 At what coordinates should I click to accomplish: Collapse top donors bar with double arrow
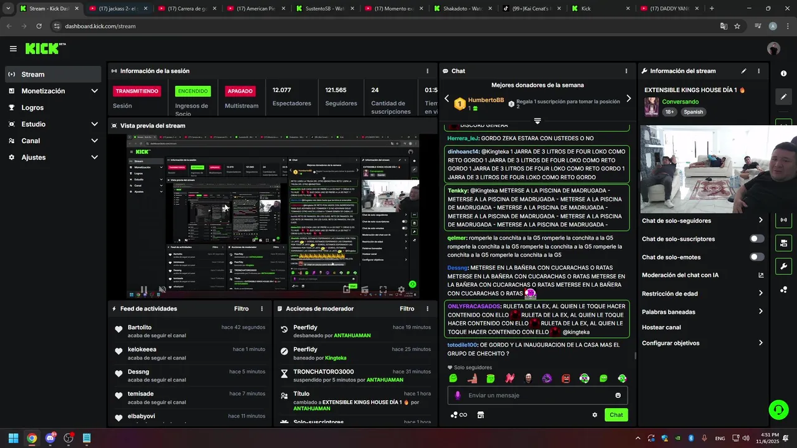537,121
